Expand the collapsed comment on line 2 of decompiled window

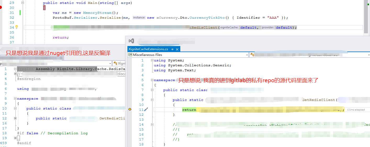15,74
